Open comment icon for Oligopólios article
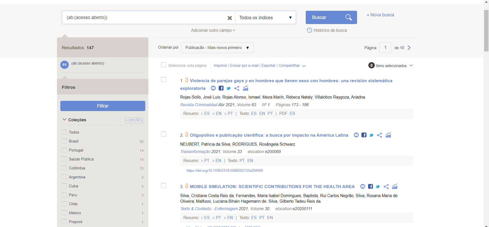Viewport: 489px width, 227px height. pos(356,135)
